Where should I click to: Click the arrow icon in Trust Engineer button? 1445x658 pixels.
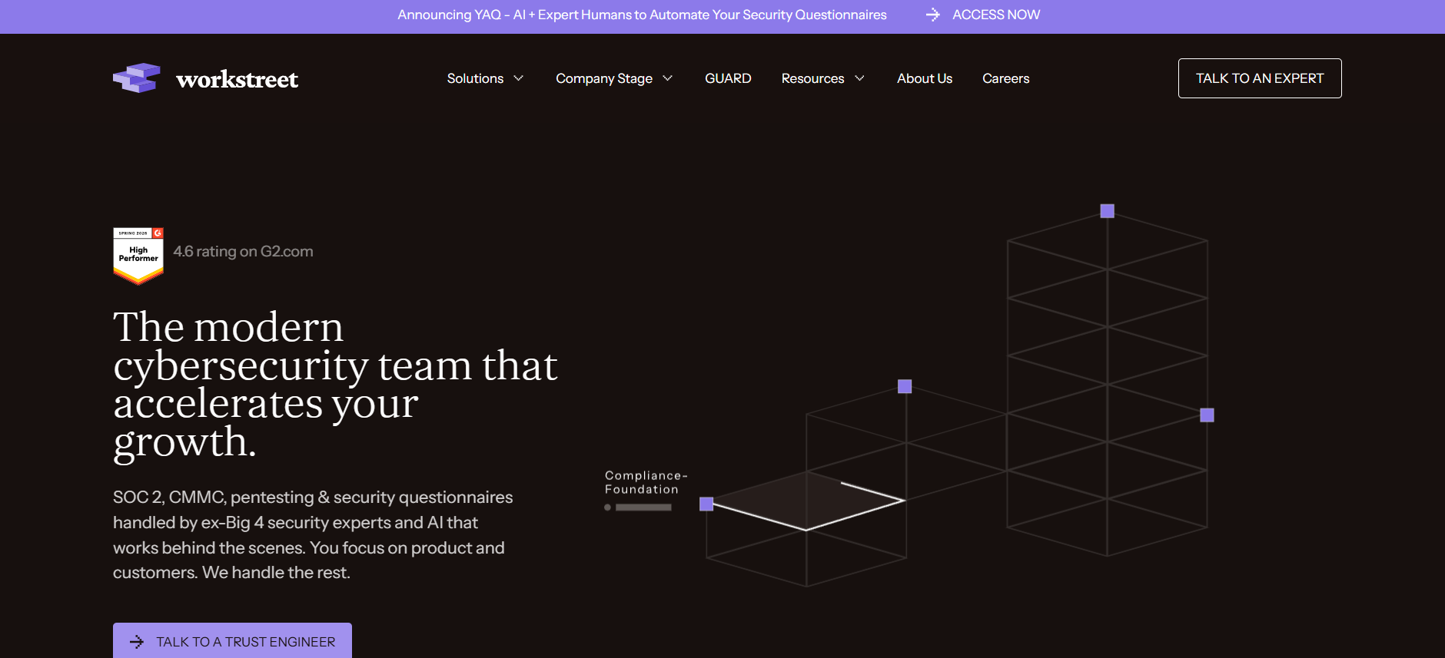pyautogui.click(x=137, y=642)
